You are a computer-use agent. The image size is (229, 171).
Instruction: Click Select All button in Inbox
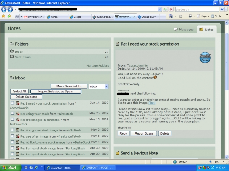point(19,91)
